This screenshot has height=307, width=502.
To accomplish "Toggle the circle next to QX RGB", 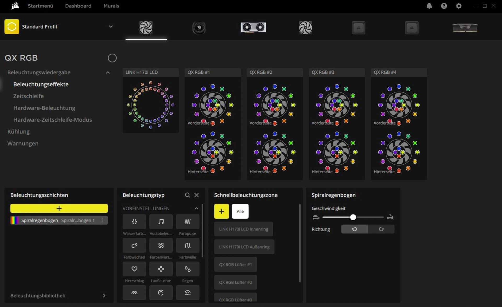I will [112, 58].
